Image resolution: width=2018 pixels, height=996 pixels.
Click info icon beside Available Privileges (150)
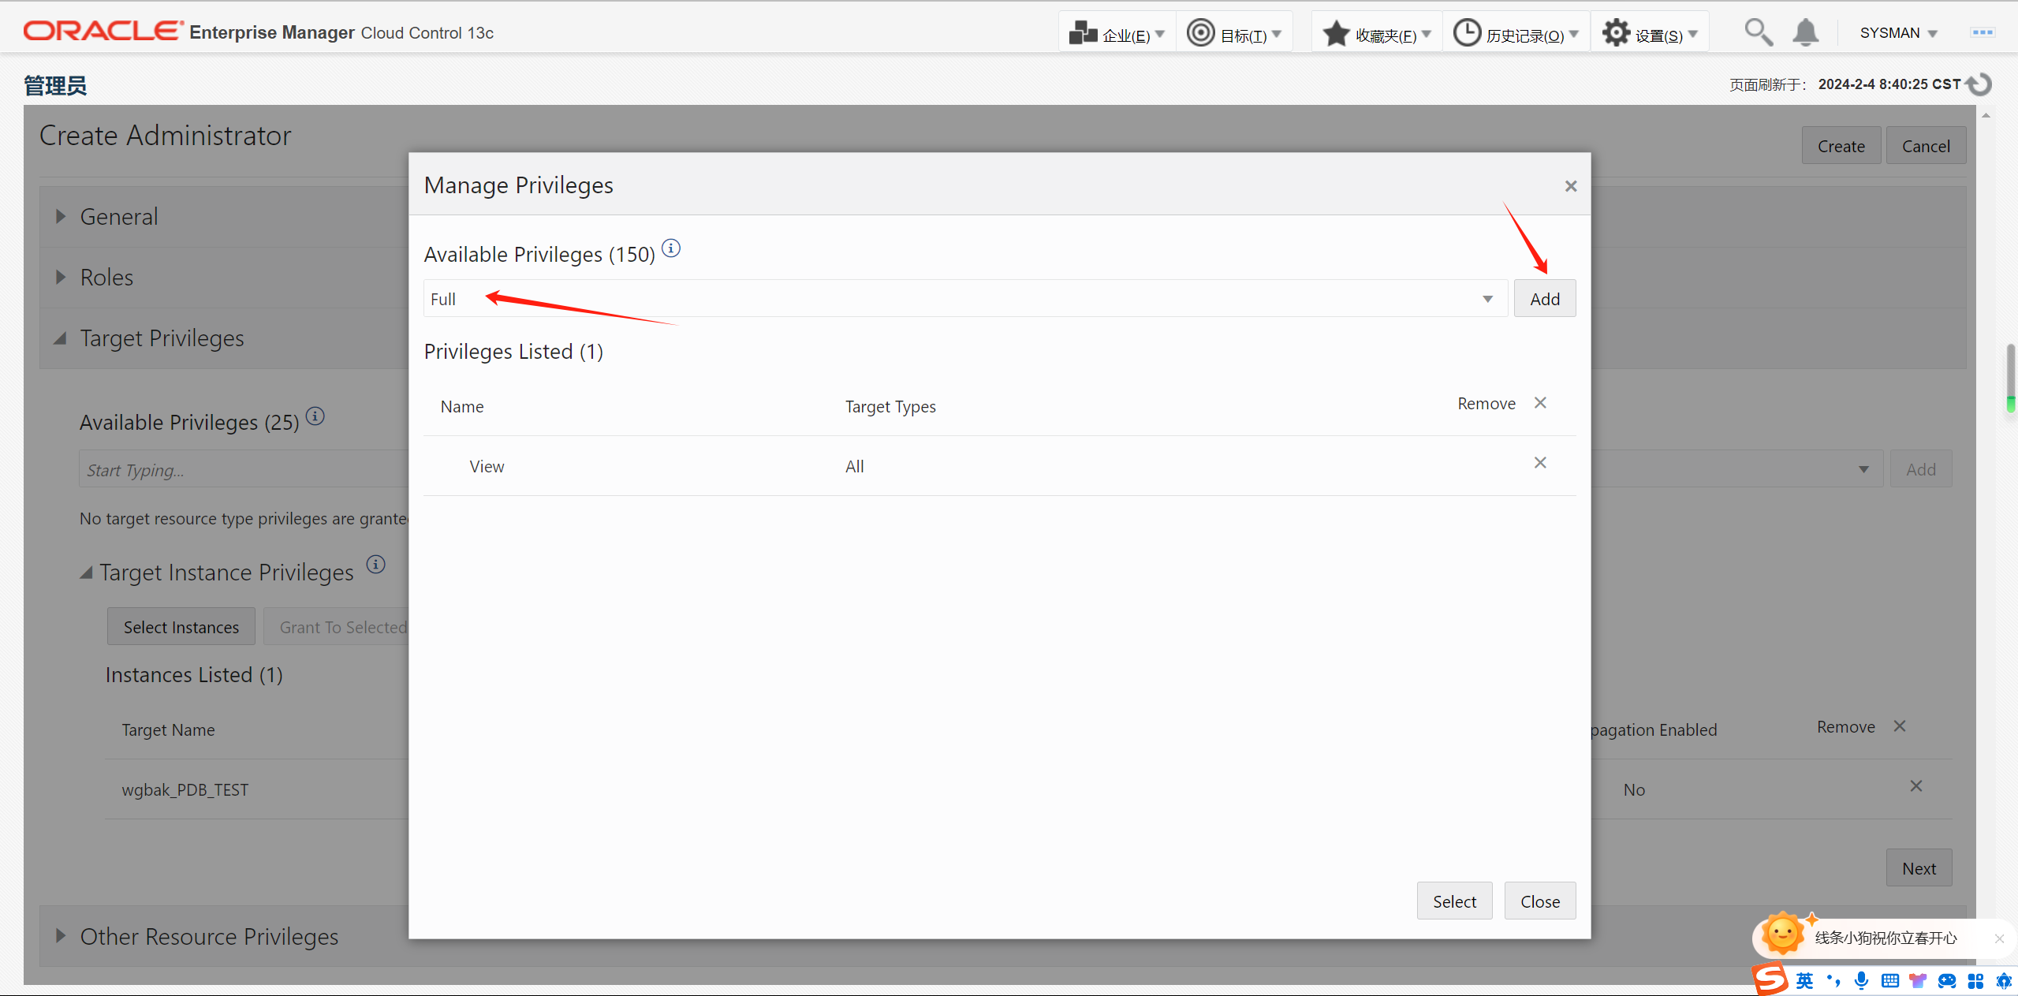[671, 248]
